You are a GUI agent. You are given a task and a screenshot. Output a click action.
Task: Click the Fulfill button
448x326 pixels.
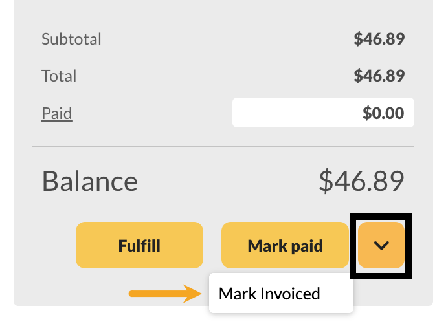coord(139,245)
